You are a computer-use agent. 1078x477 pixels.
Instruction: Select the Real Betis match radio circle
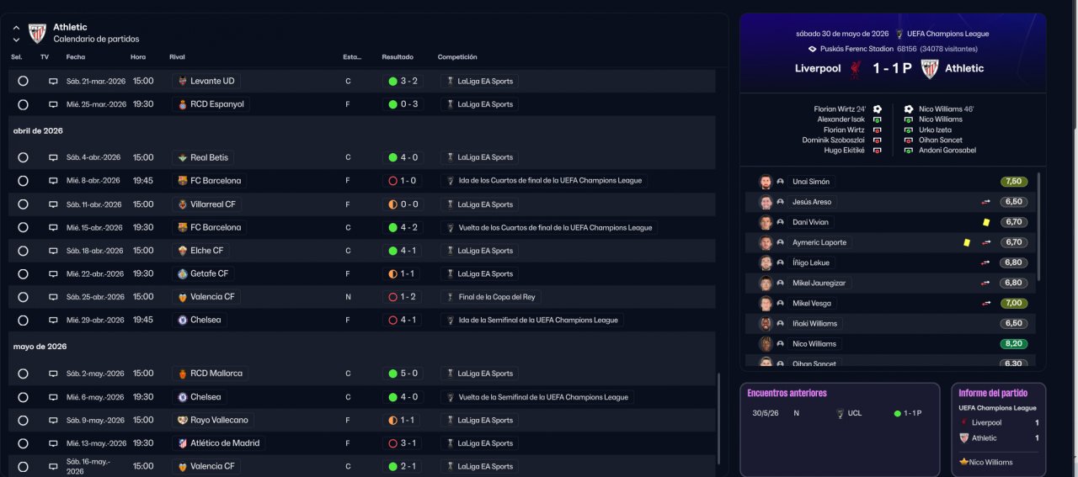(23, 157)
